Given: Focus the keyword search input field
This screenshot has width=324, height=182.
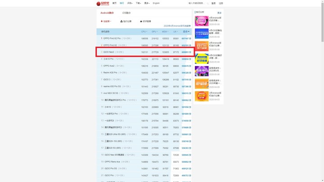Looking at the screenshot, I should (197, 3).
